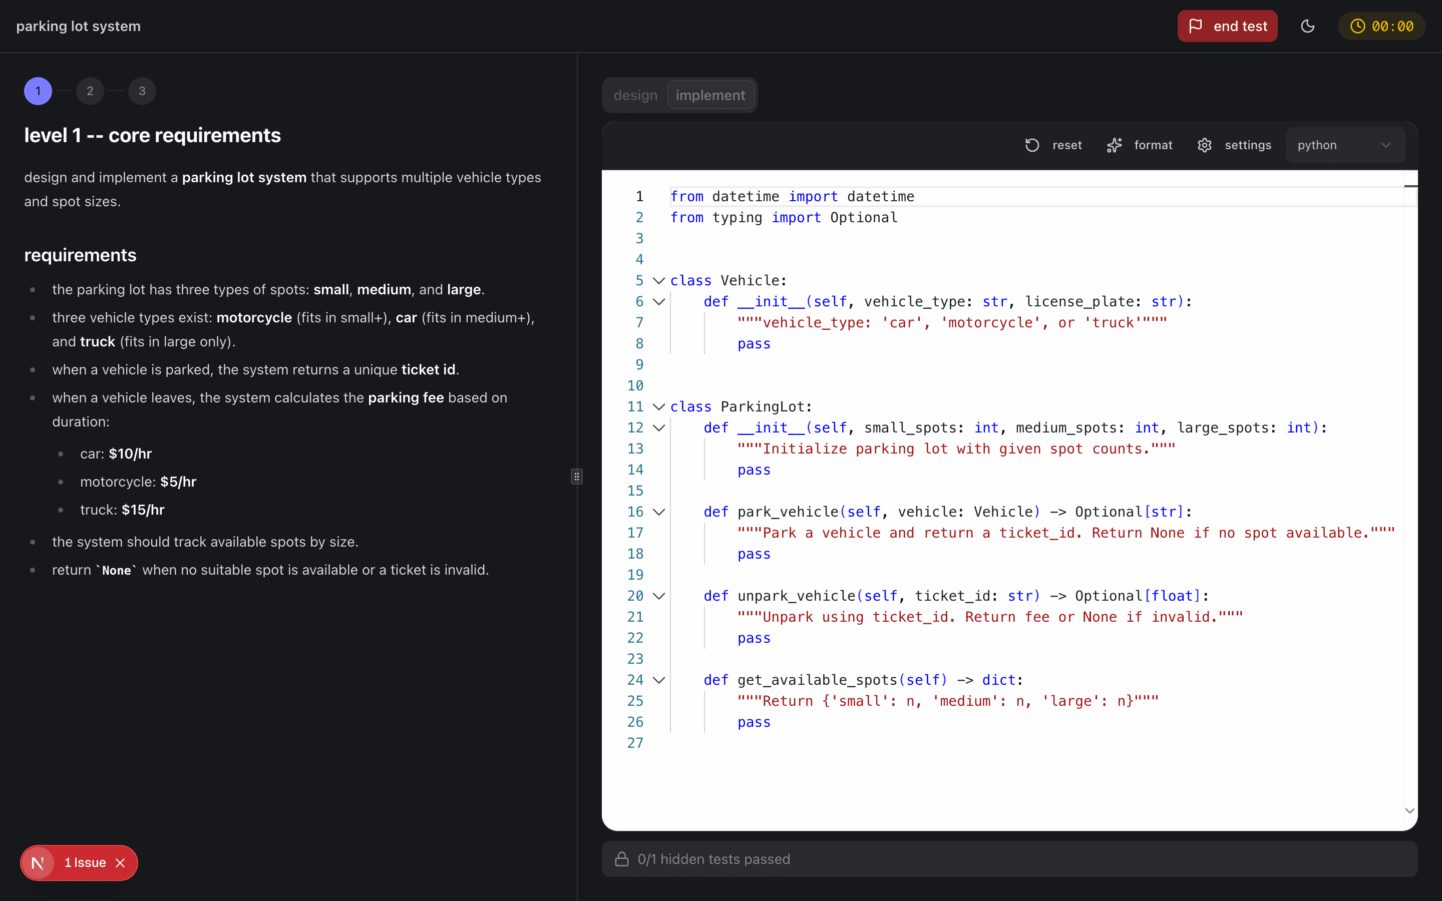Collapse Vehicle __init__ fold arrow on line 6
Image resolution: width=1442 pixels, height=901 pixels.
[x=658, y=302]
